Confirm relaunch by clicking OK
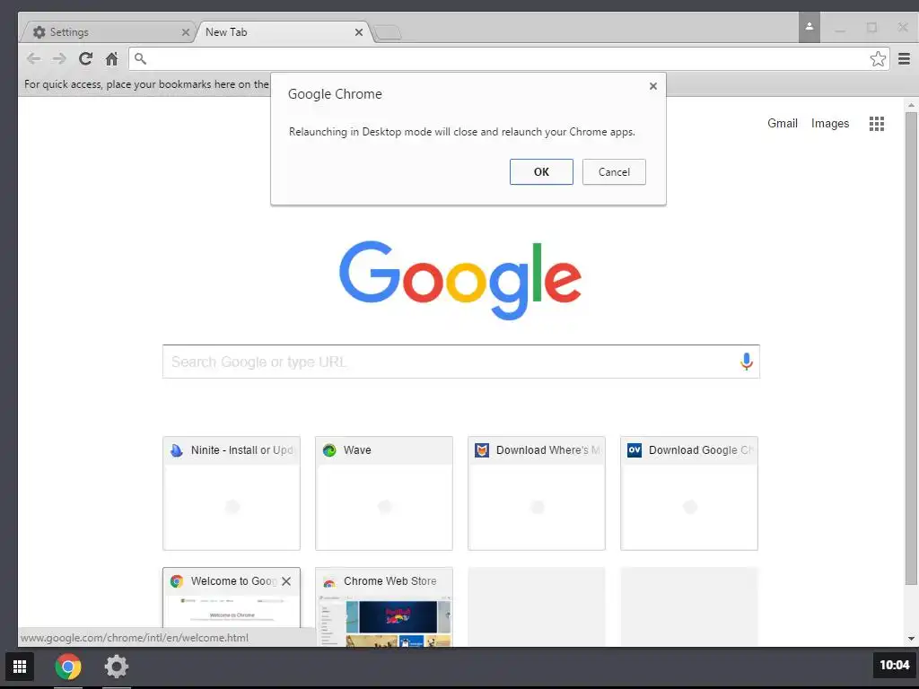 pos(541,171)
